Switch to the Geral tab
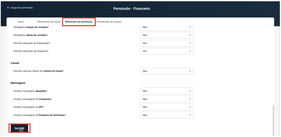Viewport: 281px width, 137px height. (21, 22)
